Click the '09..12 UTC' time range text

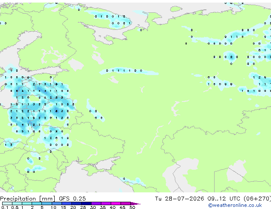(224, 199)
